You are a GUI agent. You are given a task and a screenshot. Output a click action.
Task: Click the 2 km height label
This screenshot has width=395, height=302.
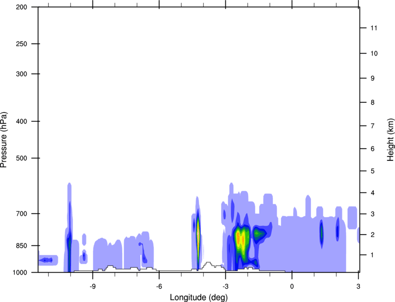(x=373, y=235)
